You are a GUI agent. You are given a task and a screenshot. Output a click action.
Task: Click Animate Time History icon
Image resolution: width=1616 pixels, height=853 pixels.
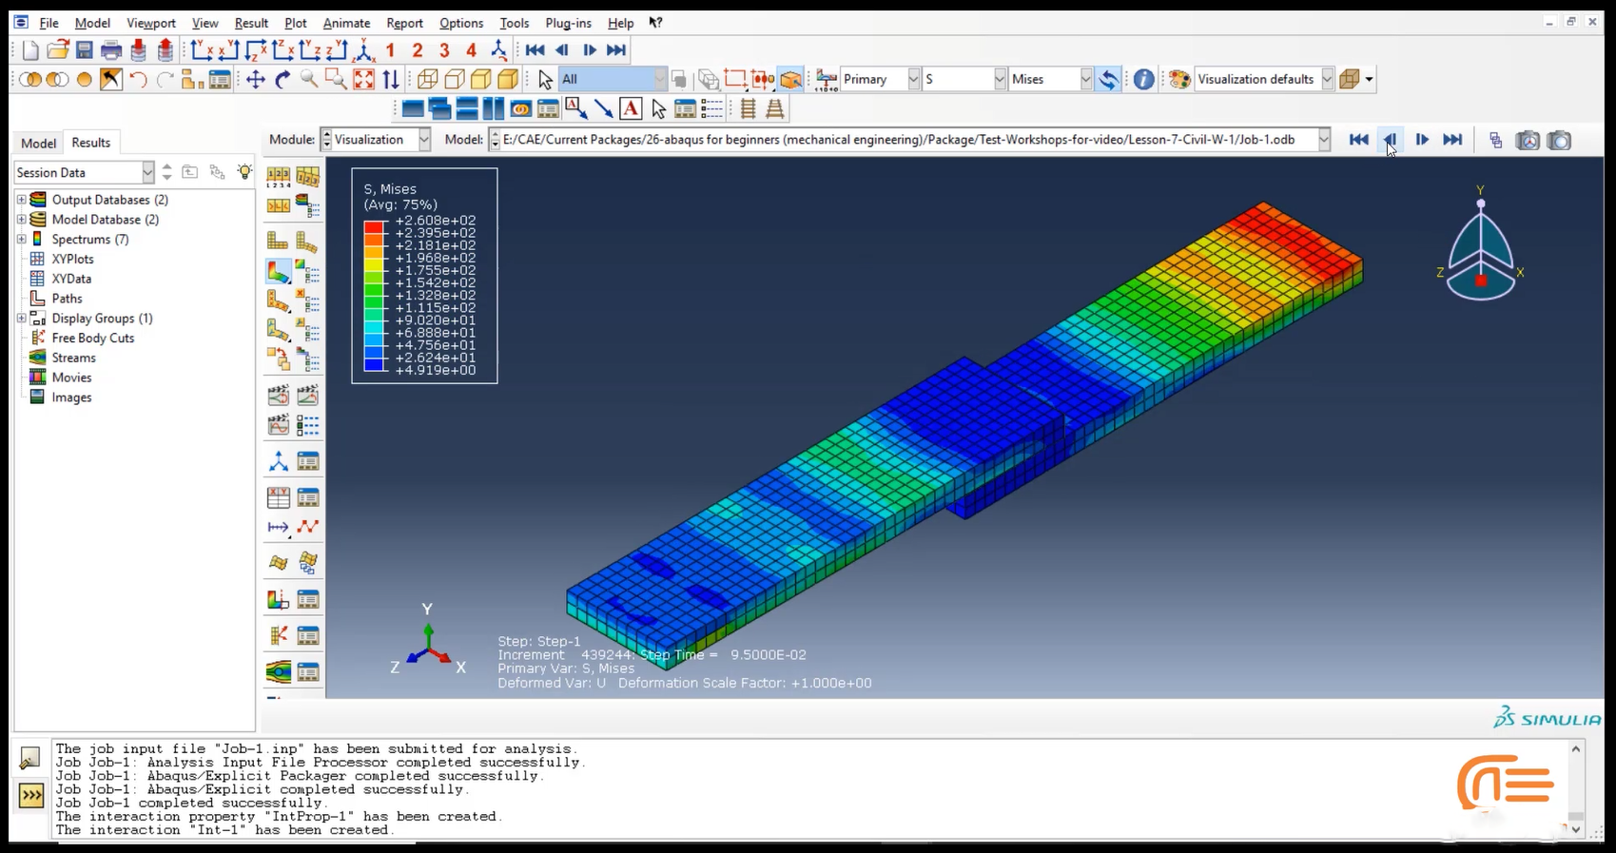[307, 395]
